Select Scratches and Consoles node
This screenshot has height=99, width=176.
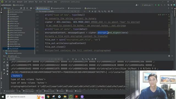15,53
